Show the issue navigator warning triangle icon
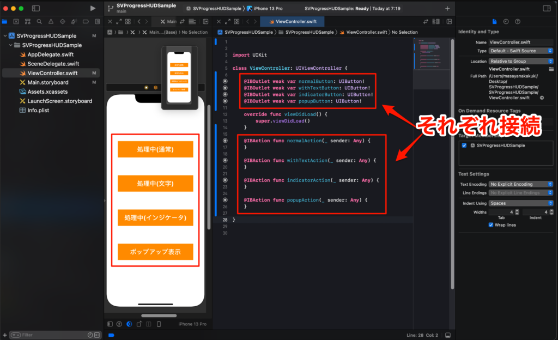 (51, 21)
